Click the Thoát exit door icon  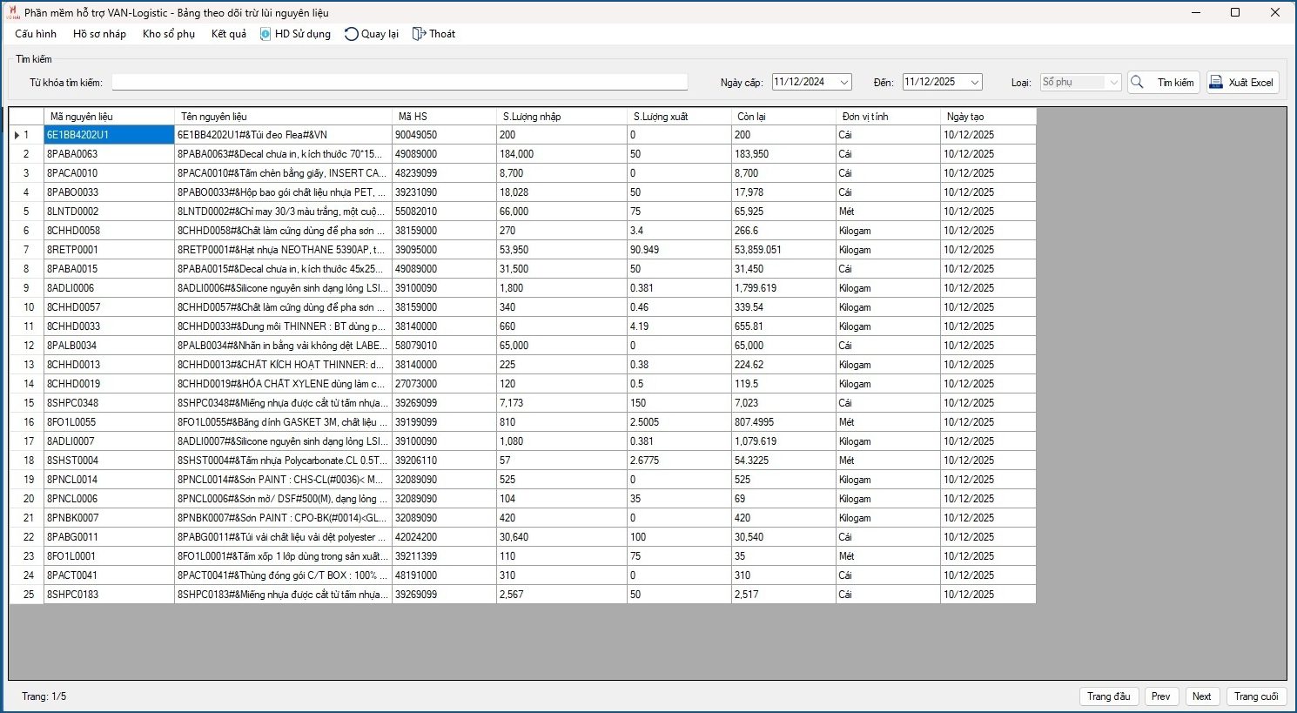coord(419,34)
